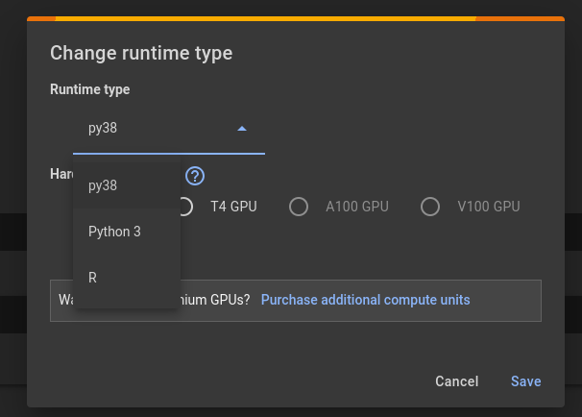Viewport: 582px width, 417px height.
Task: Choose the V100 GPU radio circle
Action: (x=430, y=207)
